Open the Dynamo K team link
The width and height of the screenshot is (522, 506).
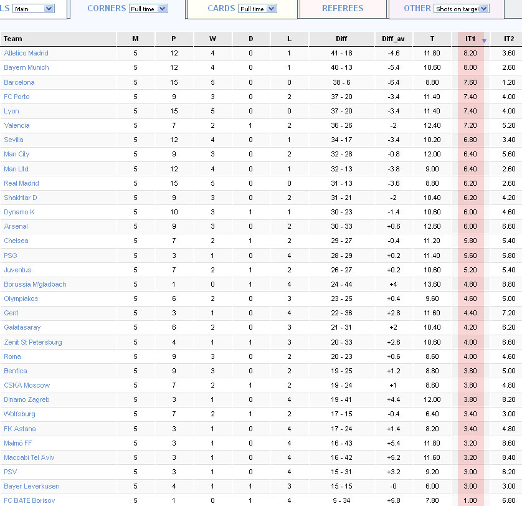click(x=19, y=212)
